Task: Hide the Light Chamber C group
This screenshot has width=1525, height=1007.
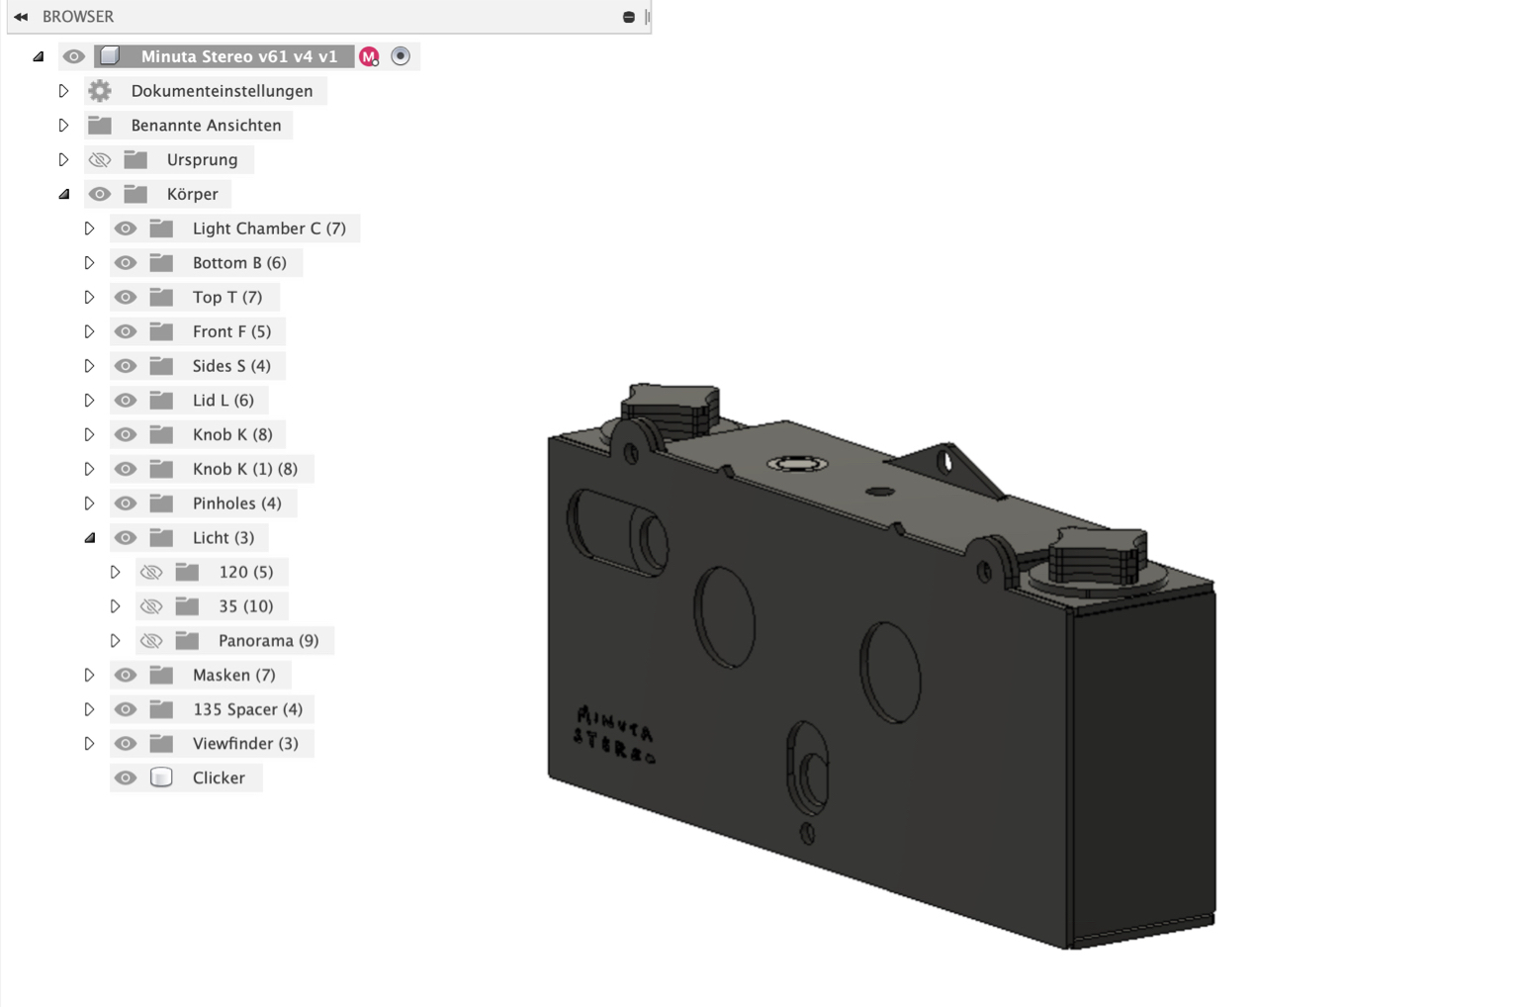Action: 126,229
